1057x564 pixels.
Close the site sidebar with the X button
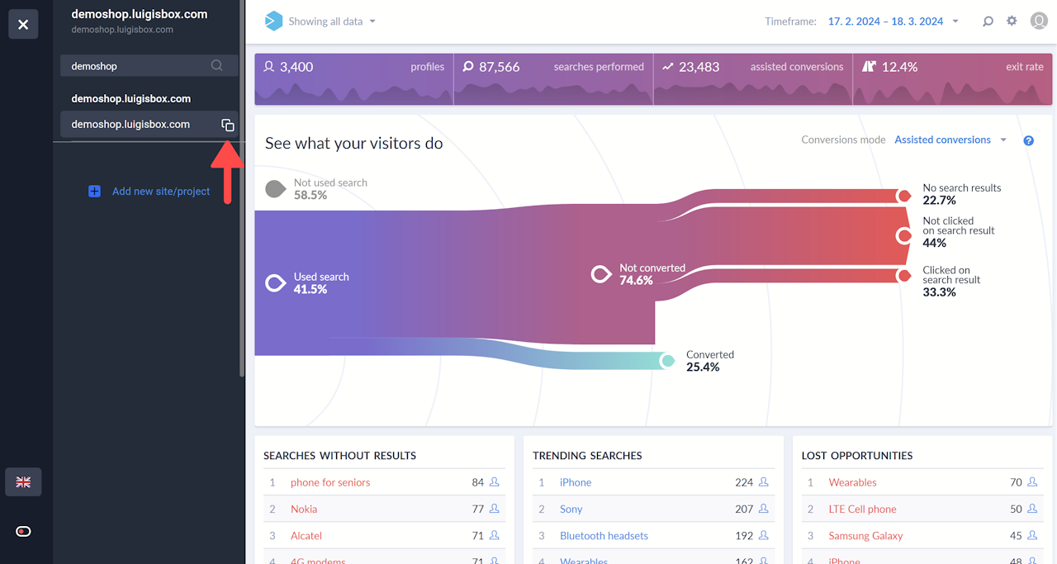click(x=23, y=25)
